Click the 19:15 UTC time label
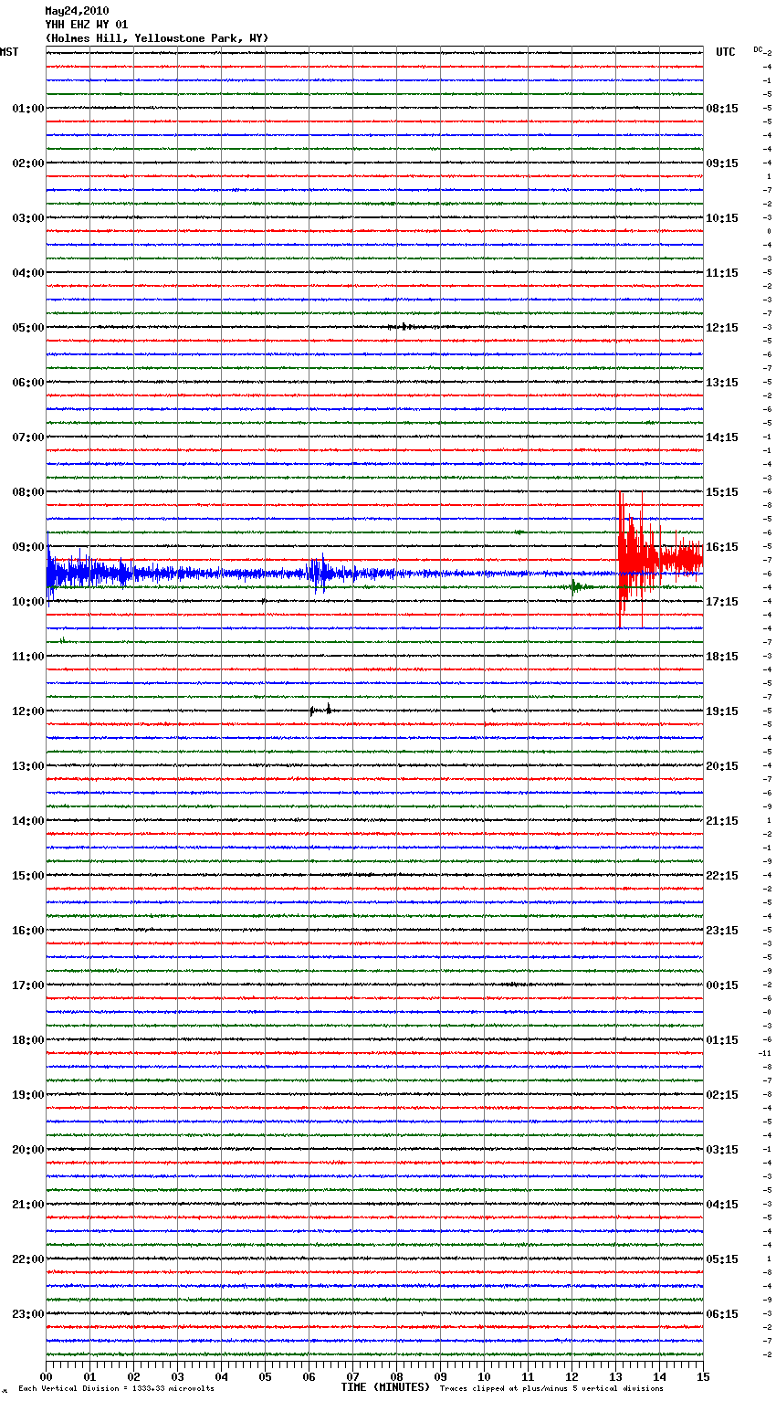The image size is (776, 1401). [722, 711]
